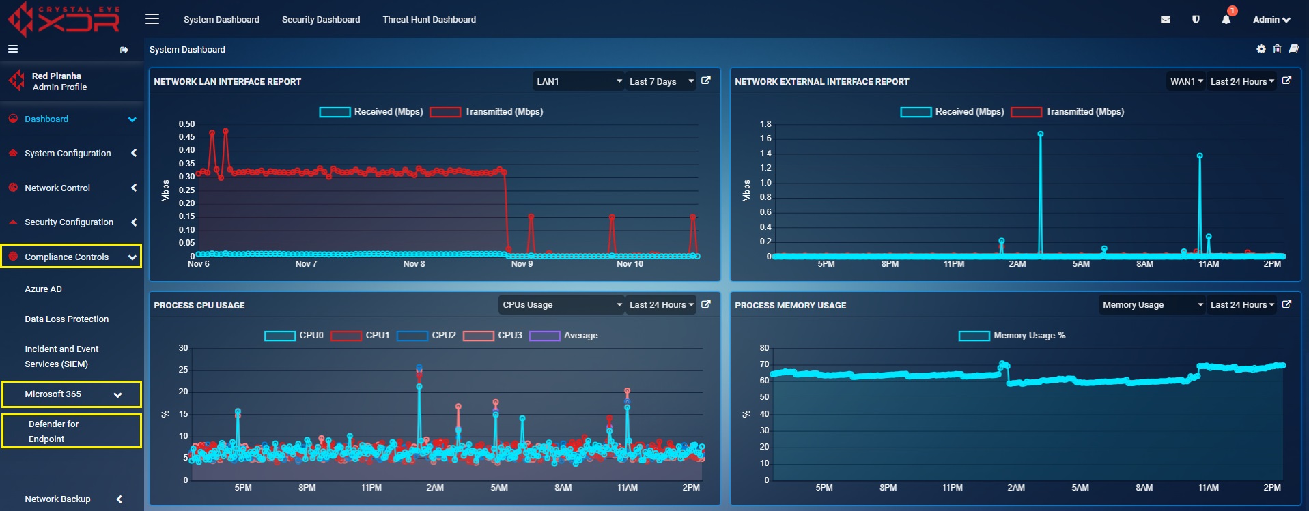Open the mail envelope icon

tap(1166, 20)
